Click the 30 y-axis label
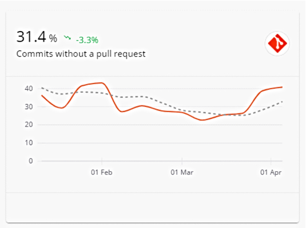The width and height of the screenshot is (306, 228). click(x=29, y=107)
